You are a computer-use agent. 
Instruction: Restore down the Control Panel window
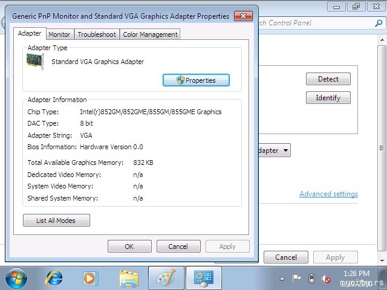tap(356, 7)
